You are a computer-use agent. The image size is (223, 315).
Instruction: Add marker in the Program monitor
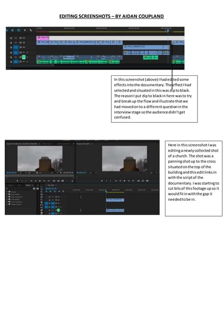[x=102, y=181]
